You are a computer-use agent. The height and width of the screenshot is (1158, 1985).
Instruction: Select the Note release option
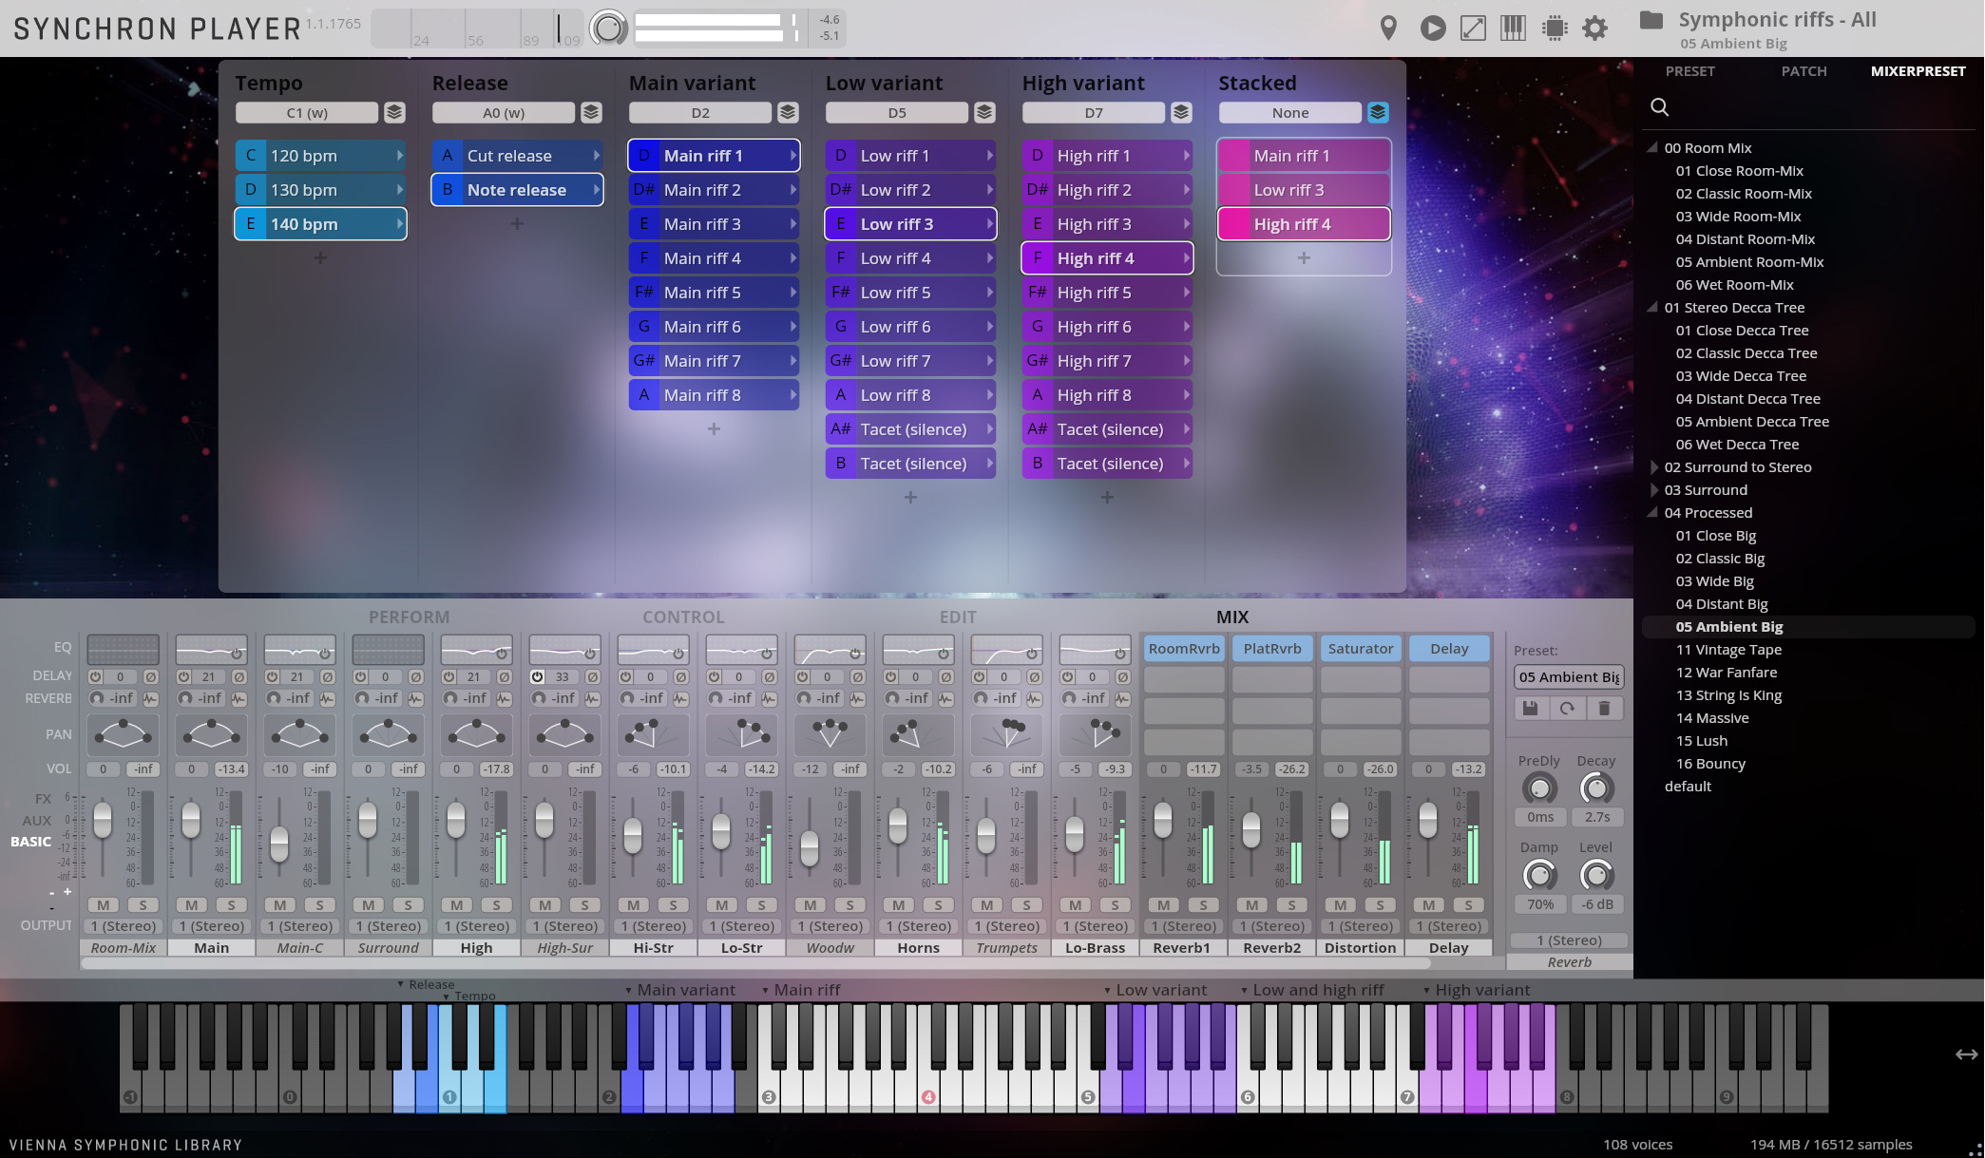click(x=516, y=190)
